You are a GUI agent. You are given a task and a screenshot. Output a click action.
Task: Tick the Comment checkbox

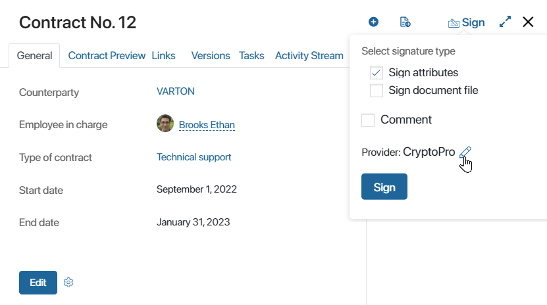tap(368, 120)
